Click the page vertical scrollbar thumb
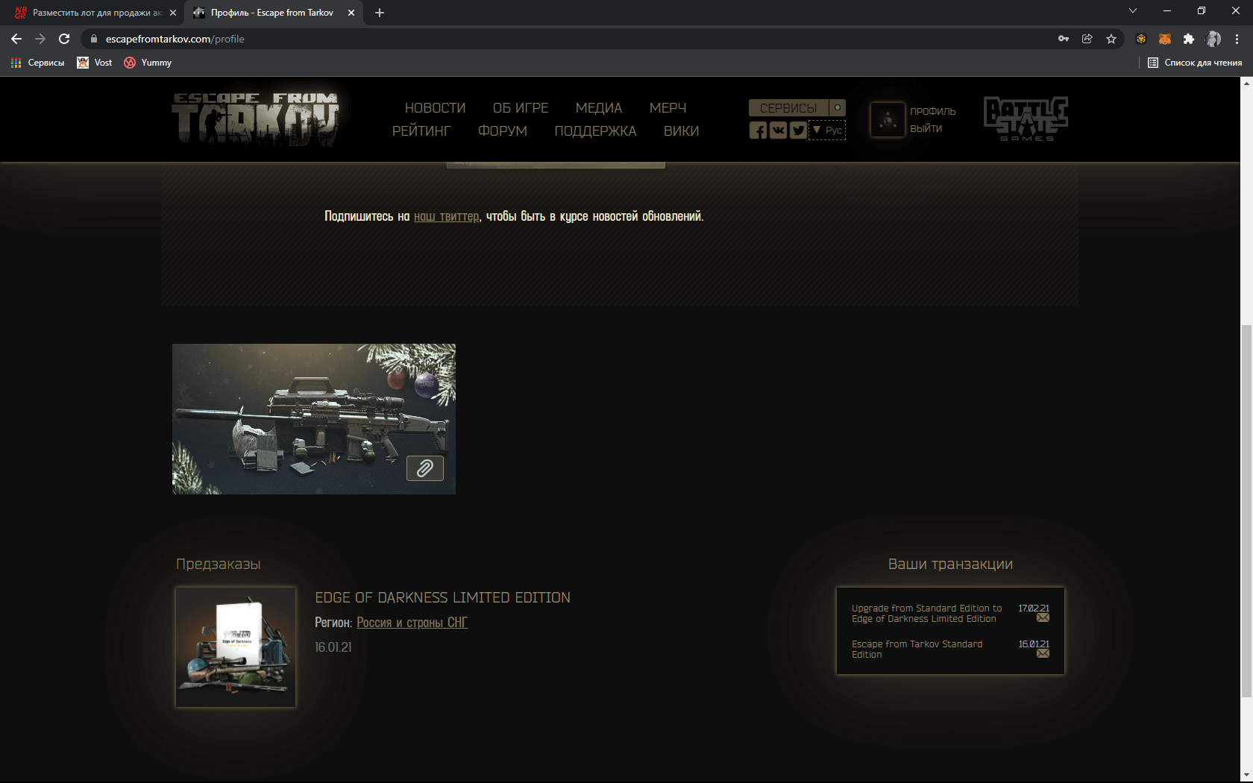This screenshot has width=1253, height=783. click(x=1246, y=512)
